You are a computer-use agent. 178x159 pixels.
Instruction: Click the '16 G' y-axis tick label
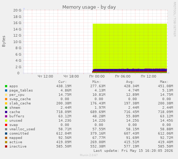17,23
